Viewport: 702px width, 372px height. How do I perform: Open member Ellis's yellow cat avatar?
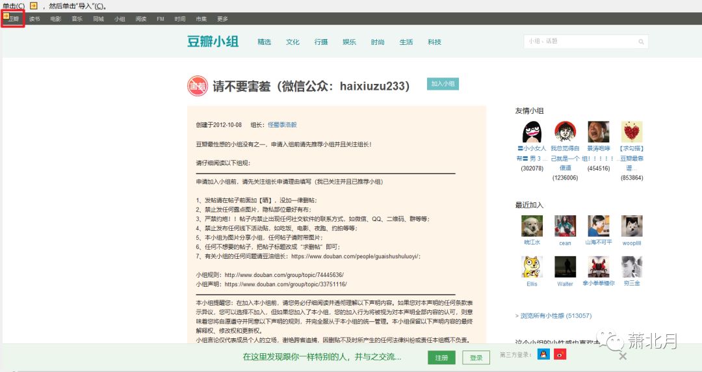coord(532,267)
